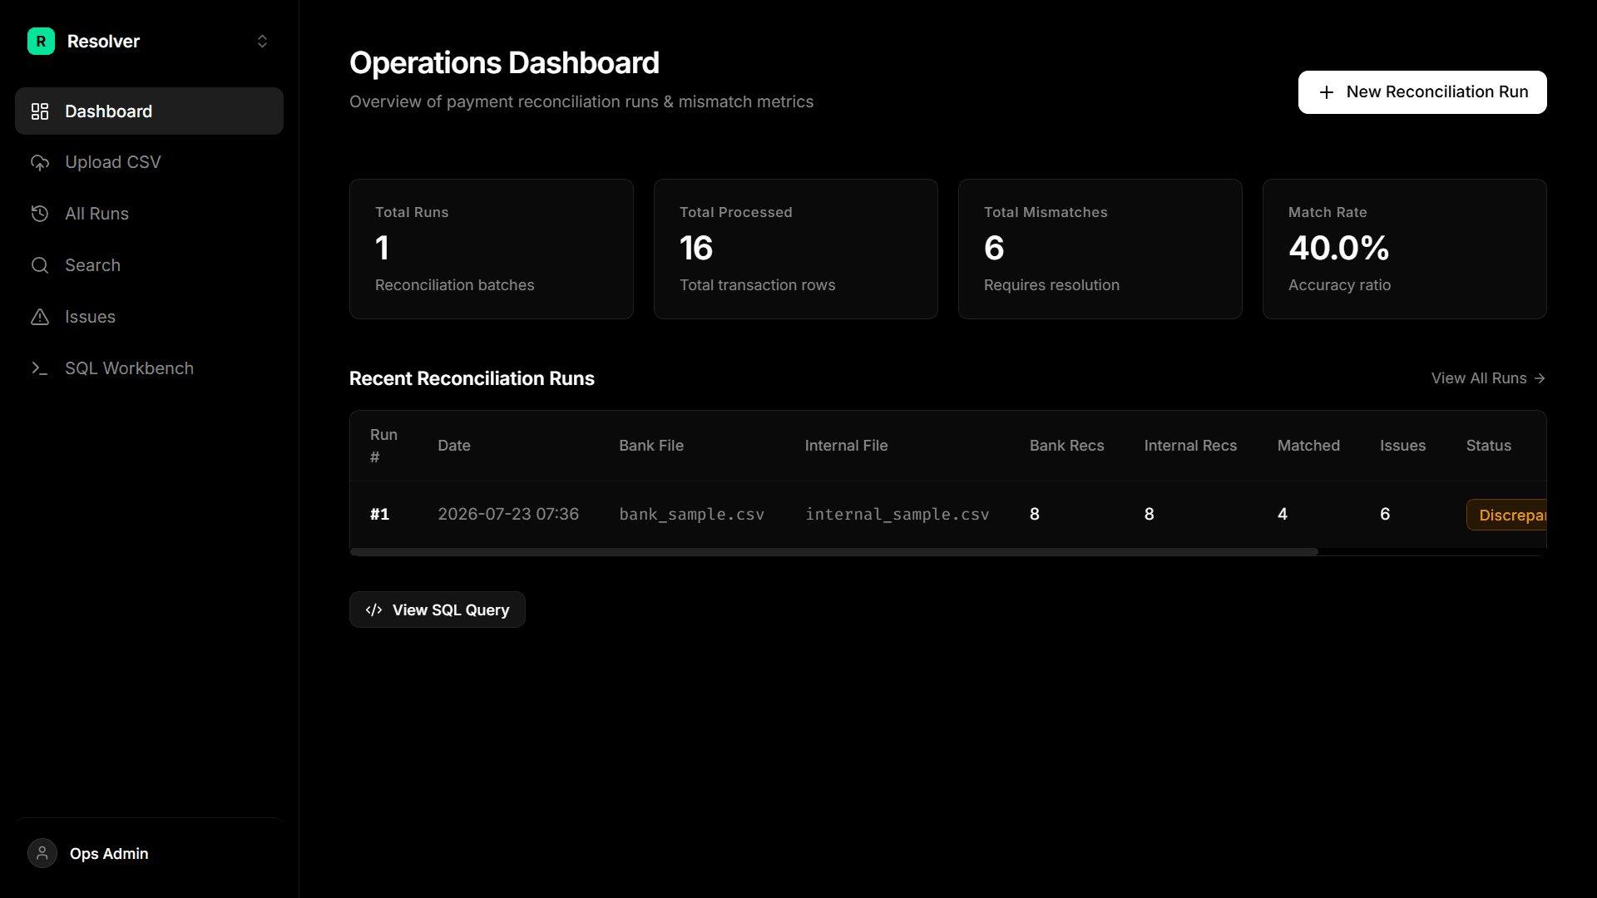Click the Total Processed card value 16

696,248
